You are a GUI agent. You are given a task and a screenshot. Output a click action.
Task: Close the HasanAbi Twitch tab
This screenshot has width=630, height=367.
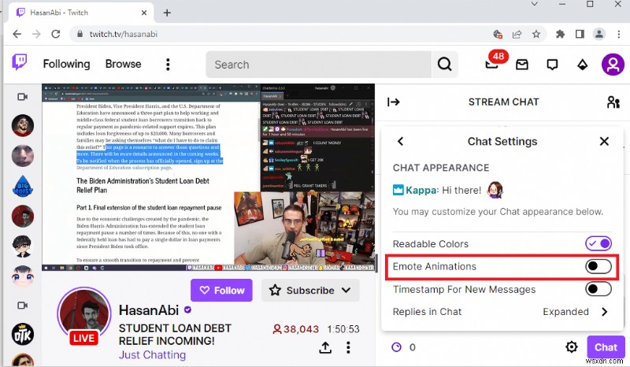pos(144,13)
